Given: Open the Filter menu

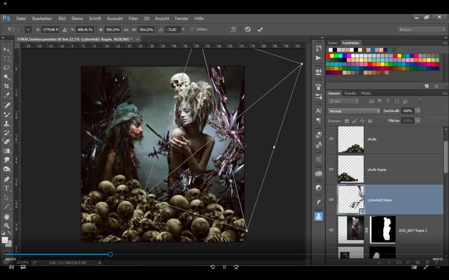Looking at the screenshot, I should point(133,18).
